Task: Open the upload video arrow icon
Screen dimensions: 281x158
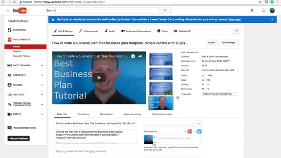Action: 252,11
